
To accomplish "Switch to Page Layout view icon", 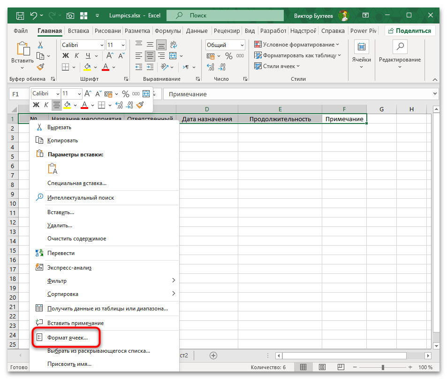I will tap(322, 367).
